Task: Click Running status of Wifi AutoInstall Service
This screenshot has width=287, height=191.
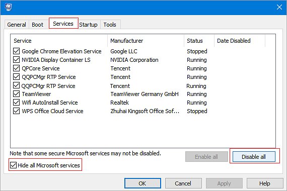Action: pyautogui.click(x=197, y=103)
